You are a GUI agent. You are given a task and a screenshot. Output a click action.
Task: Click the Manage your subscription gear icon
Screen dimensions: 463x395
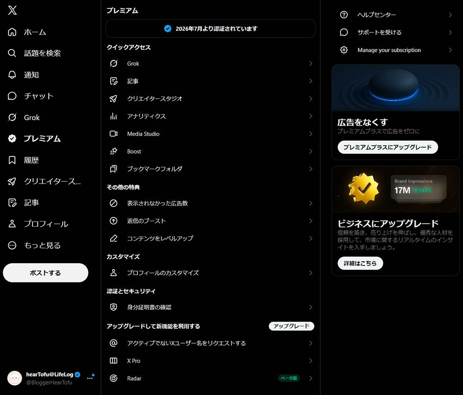[344, 50]
